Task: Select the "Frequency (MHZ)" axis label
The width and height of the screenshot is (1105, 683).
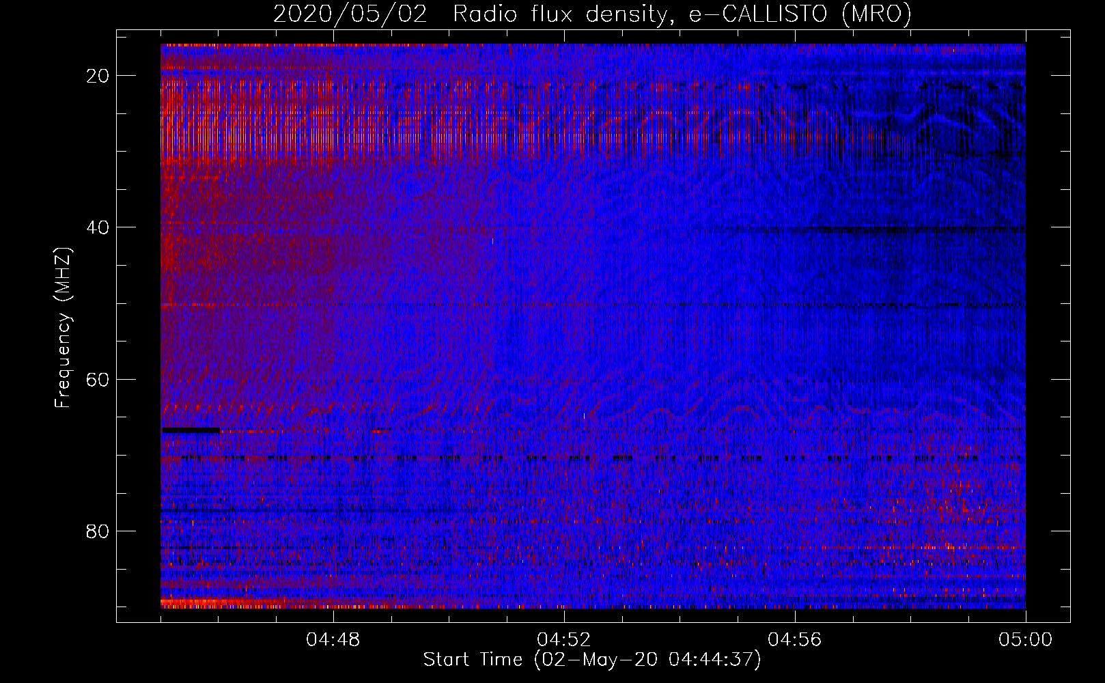Action: click(x=63, y=328)
